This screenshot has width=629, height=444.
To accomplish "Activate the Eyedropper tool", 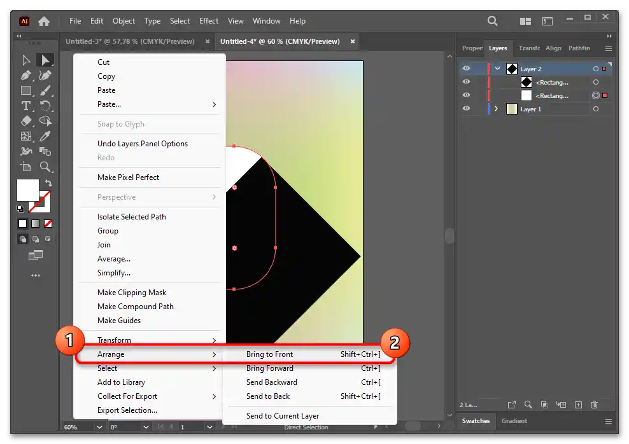I will (45, 136).
